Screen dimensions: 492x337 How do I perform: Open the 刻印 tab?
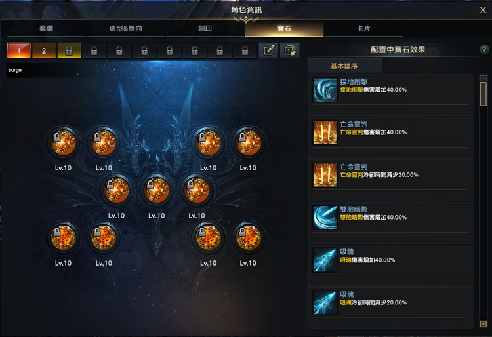(205, 29)
